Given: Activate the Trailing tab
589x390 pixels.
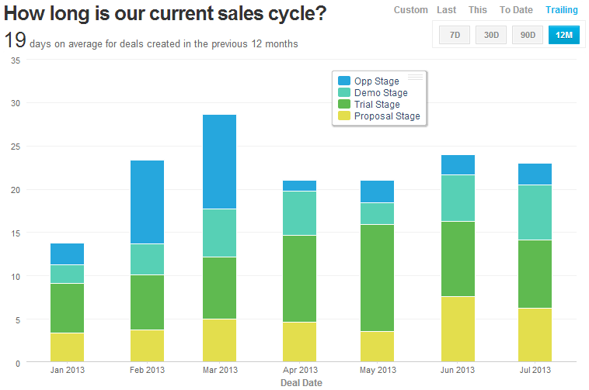Looking at the screenshot, I should pos(562,10).
